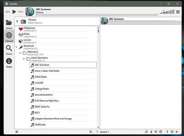
Task: Open the Папки sidebar tab
Action: tap(9, 24)
